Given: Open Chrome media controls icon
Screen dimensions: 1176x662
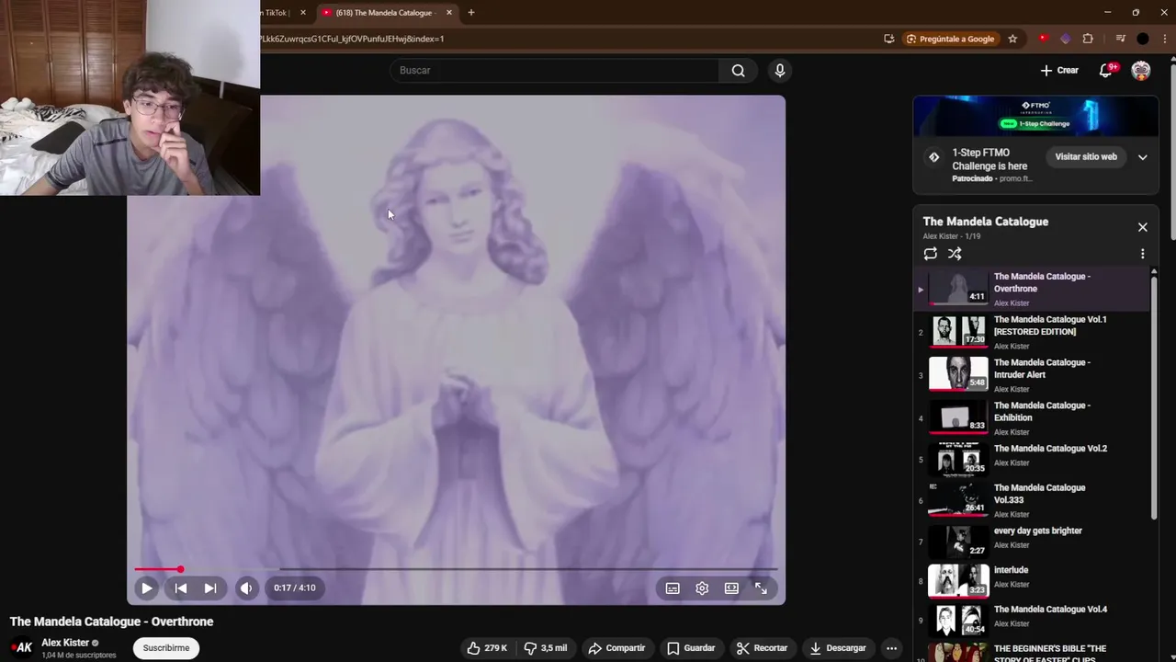Looking at the screenshot, I should pyautogui.click(x=1120, y=39).
